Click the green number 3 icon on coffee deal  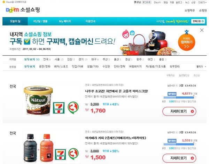(73, 154)
